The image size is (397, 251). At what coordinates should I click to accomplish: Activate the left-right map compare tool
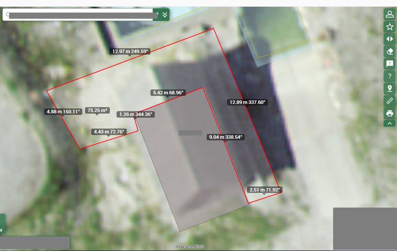(390, 39)
